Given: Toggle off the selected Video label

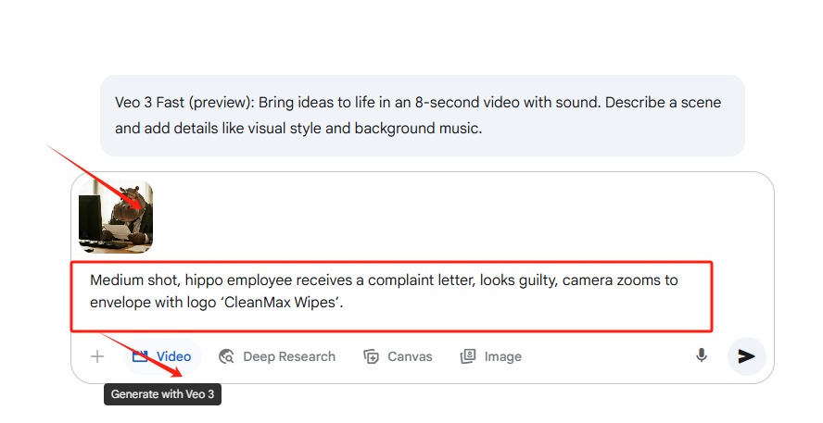Looking at the screenshot, I should coord(173,356).
